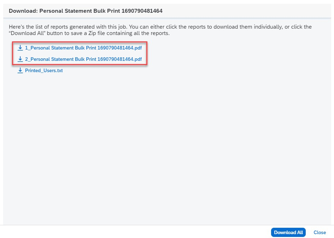Screen dimensions: 334x238
Task: Click the empty area below the reports list
Action: point(167,149)
